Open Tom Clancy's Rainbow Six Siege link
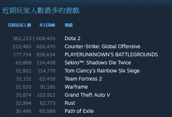172x117 pixels. click(102, 71)
